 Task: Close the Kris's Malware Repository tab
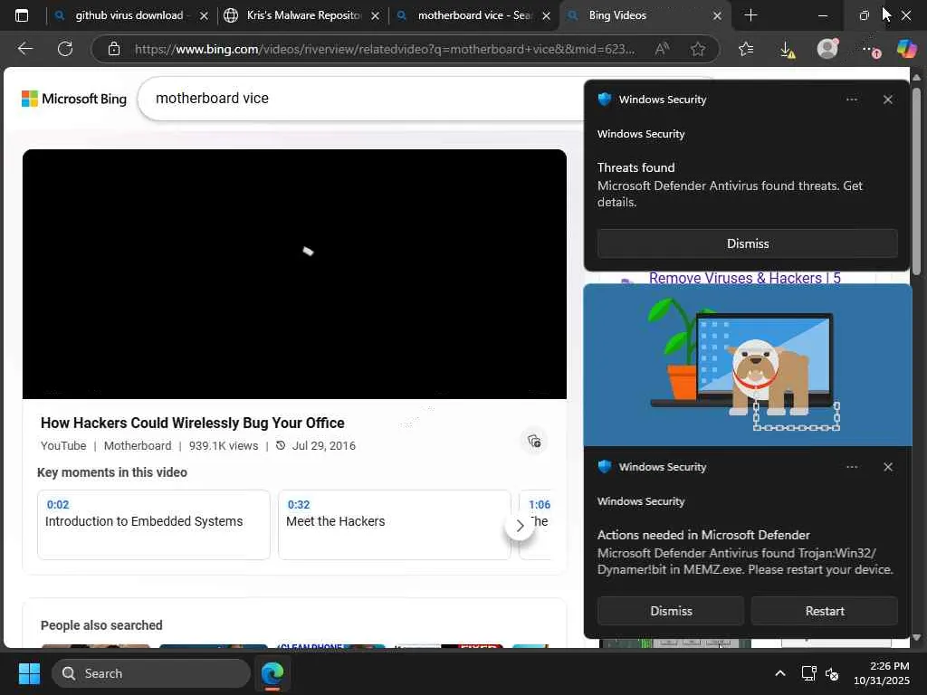pos(375,16)
